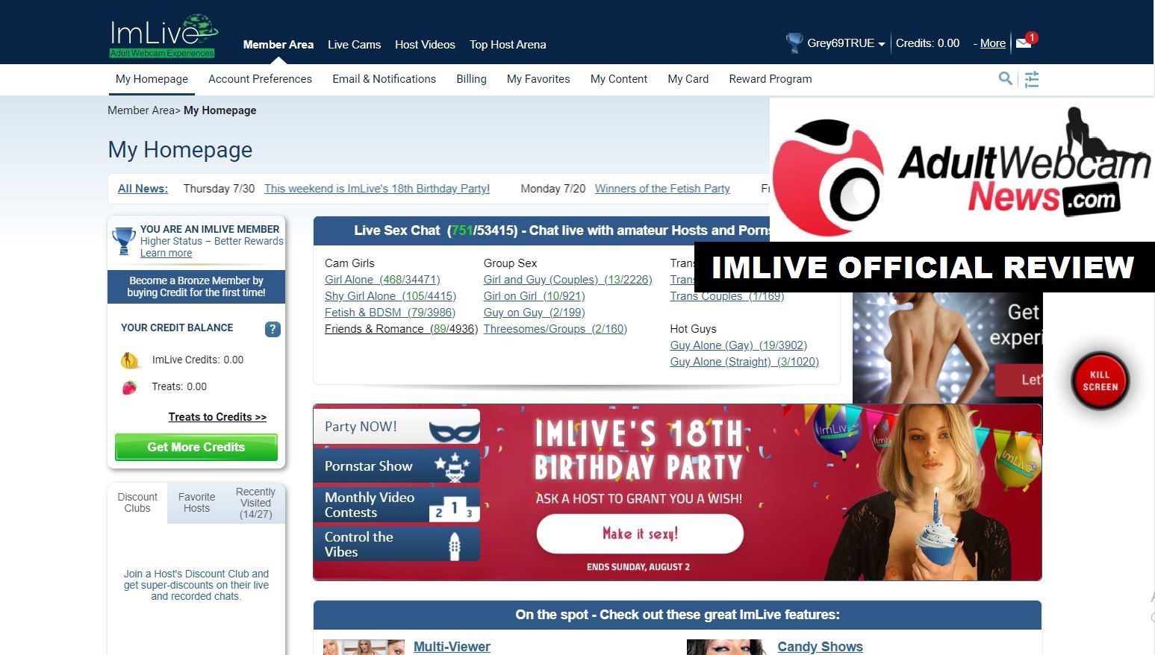Click the credit balance help question mark
The width and height of the screenshot is (1155, 655).
tap(273, 329)
